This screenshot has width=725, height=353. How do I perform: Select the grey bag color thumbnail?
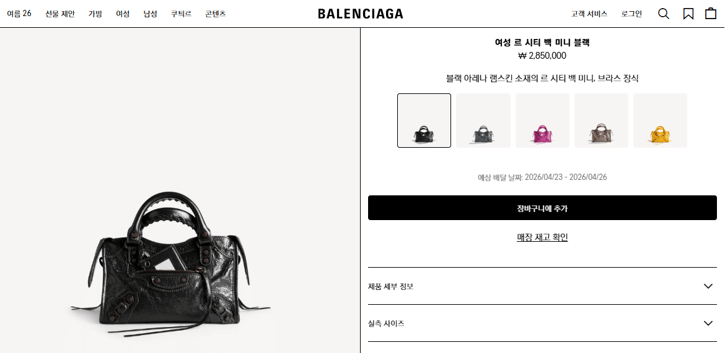(483, 121)
